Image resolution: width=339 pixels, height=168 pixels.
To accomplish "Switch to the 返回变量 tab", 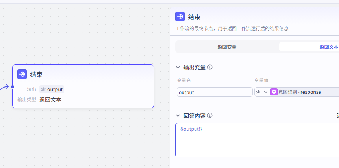I will coord(227,47).
